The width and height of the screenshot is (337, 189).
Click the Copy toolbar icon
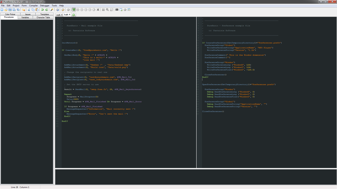tap(33, 10)
